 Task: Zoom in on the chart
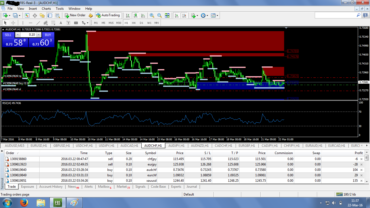tap(152, 15)
